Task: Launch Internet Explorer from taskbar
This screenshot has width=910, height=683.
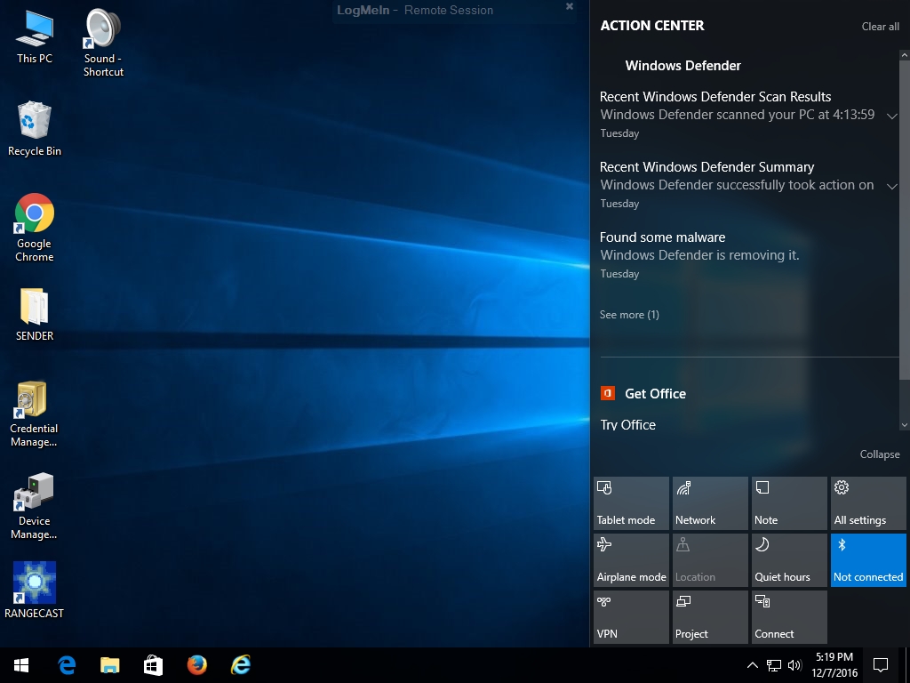Action: click(240, 665)
